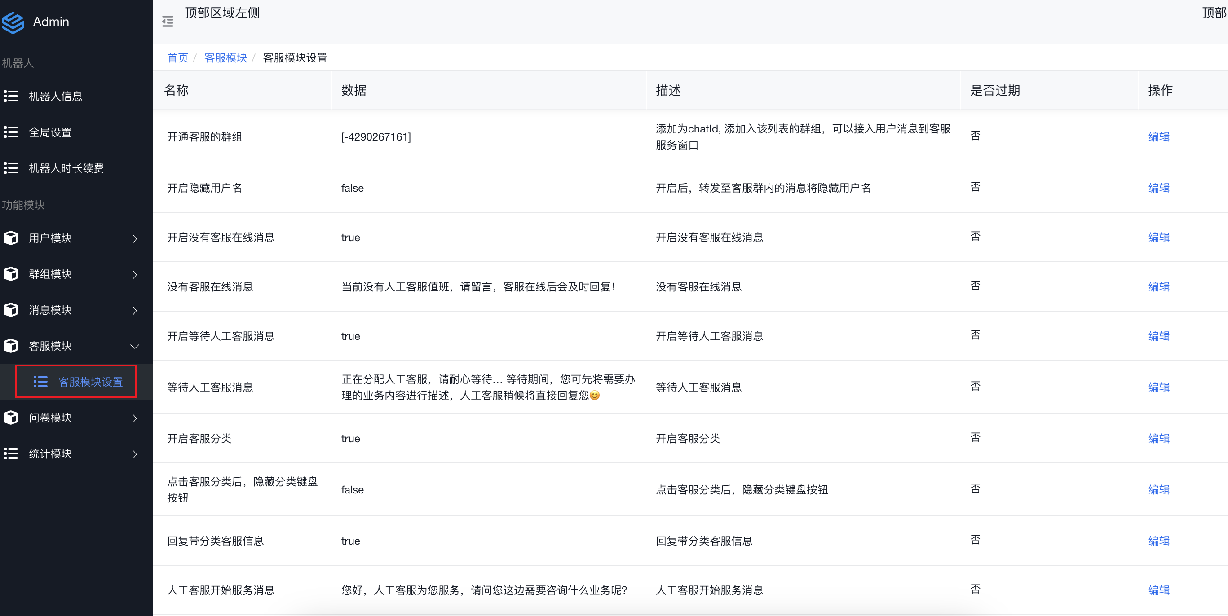Expand the 统计模块 chevron

pyautogui.click(x=134, y=454)
